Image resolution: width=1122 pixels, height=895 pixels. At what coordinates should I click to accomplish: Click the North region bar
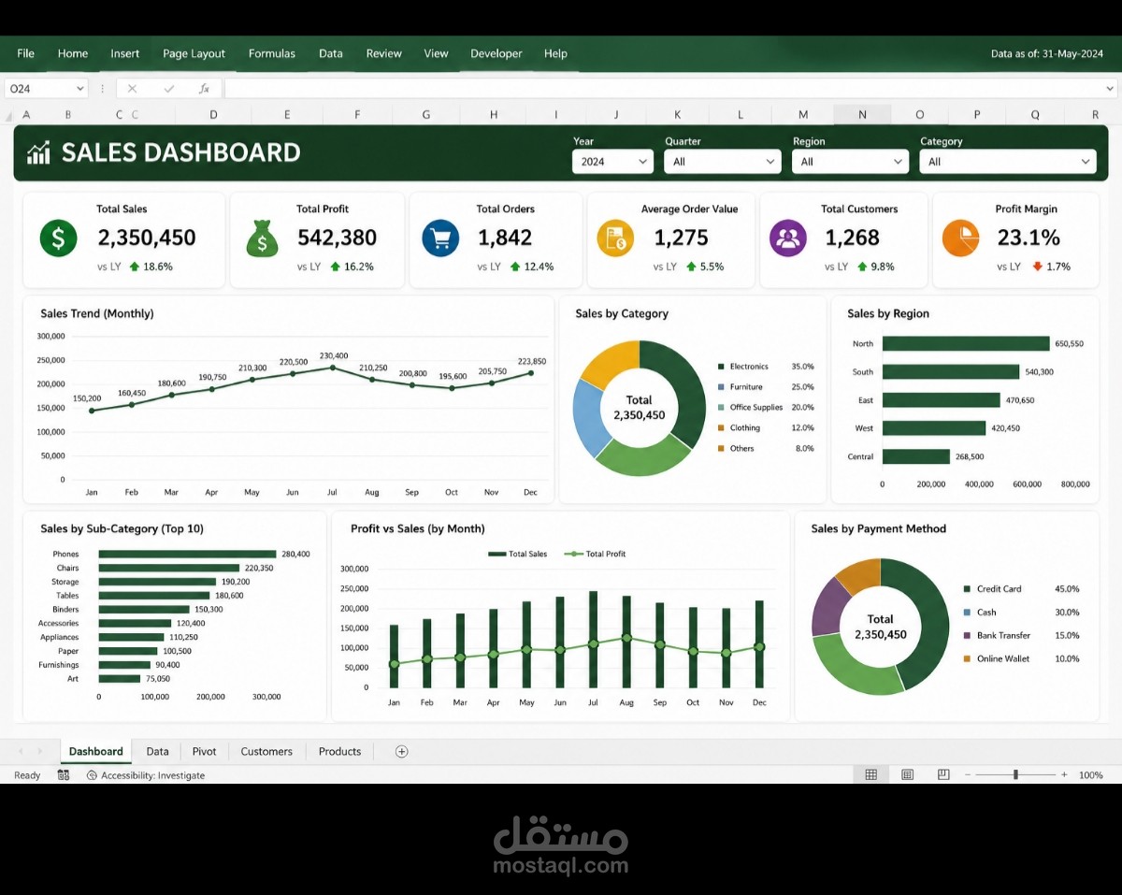[966, 343]
